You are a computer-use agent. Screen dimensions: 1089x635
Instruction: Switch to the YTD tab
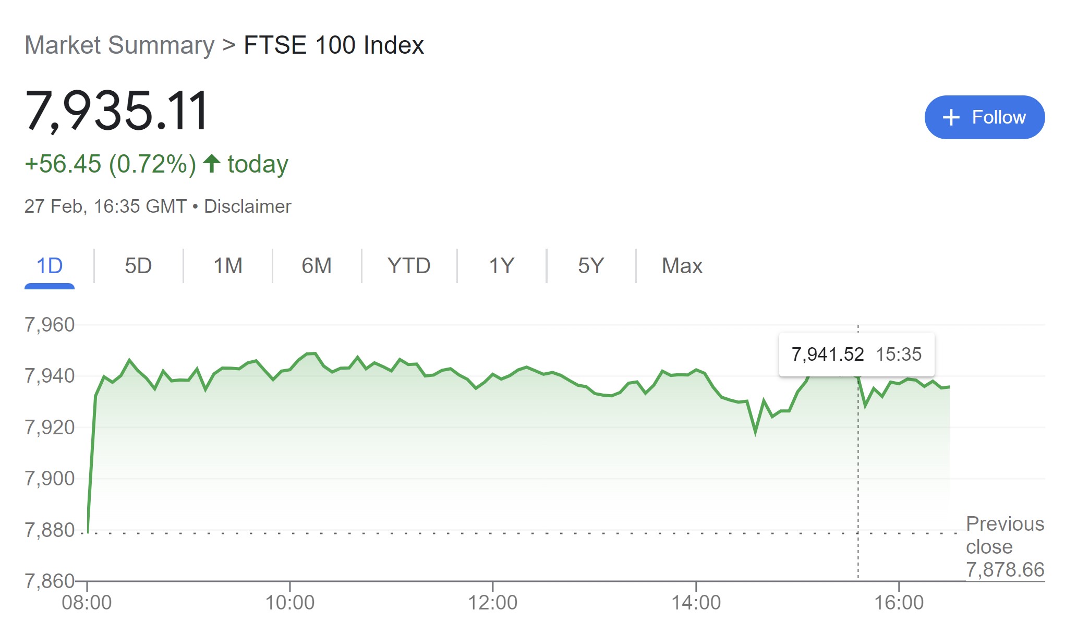[x=409, y=266]
